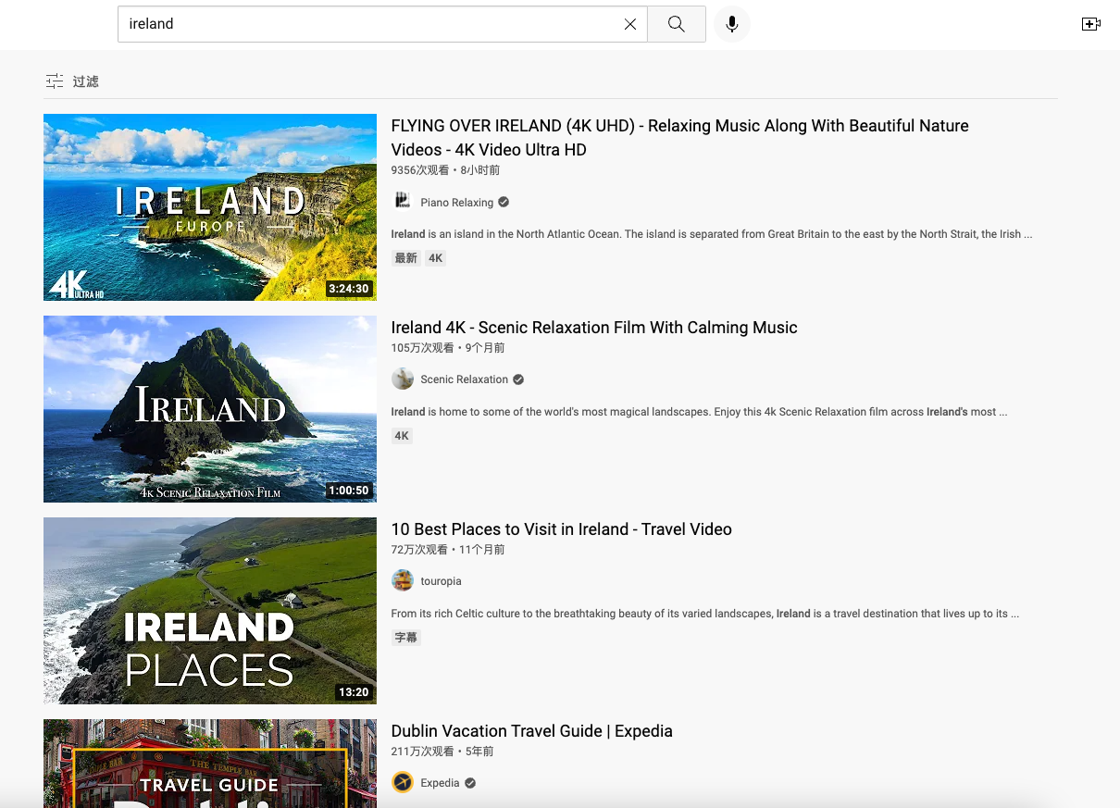The image size is (1120, 808).
Task: Click the 1:00:50 duration label
Action: pos(349,491)
